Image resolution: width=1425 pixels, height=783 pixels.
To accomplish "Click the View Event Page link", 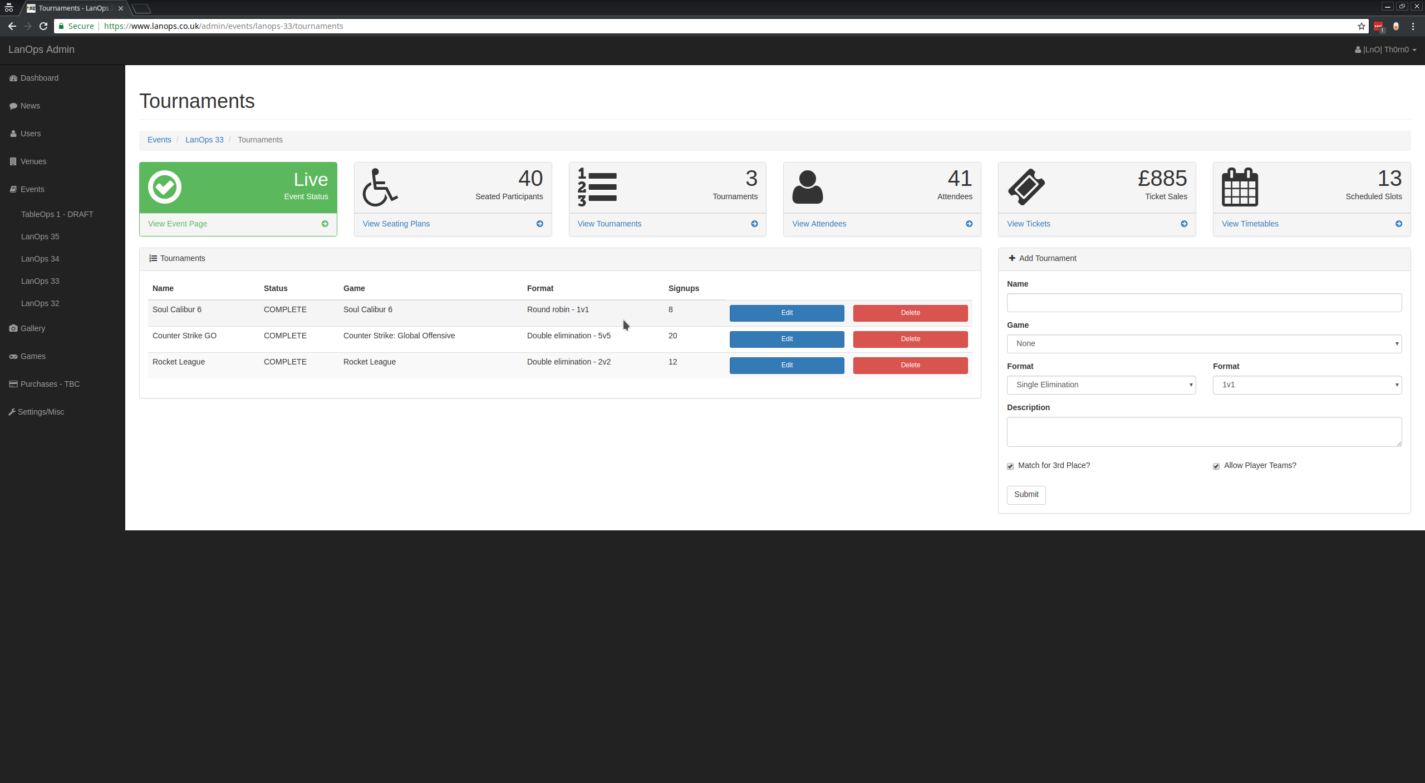I will tap(178, 224).
